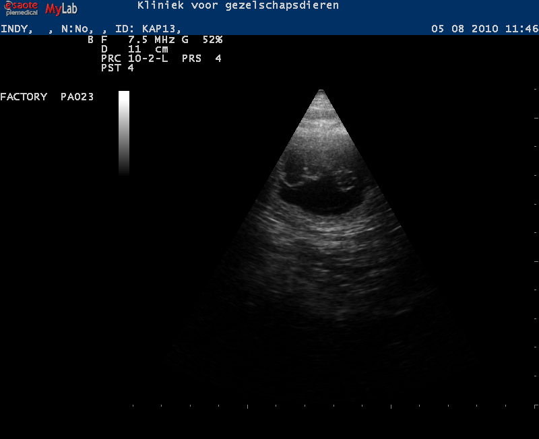Click the 'FACTORY' preset label
The image size is (539, 439).
point(24,97)
